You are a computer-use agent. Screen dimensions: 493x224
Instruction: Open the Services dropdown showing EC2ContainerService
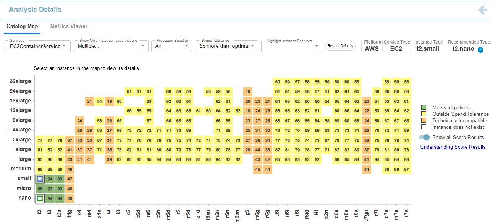click(37, 46)
